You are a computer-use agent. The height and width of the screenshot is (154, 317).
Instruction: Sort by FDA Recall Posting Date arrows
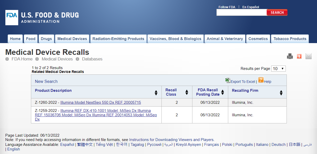pos(223,93)
